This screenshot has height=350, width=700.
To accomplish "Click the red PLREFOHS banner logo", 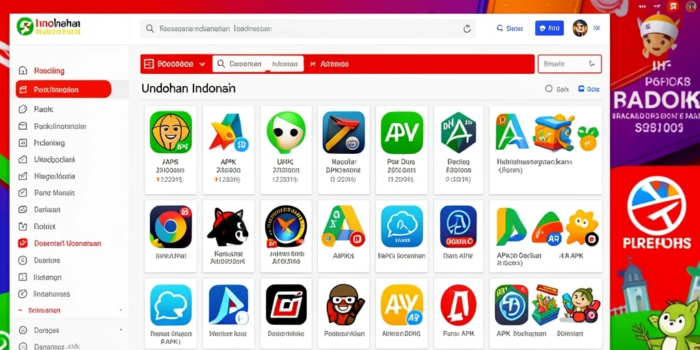I will (656, 213).
